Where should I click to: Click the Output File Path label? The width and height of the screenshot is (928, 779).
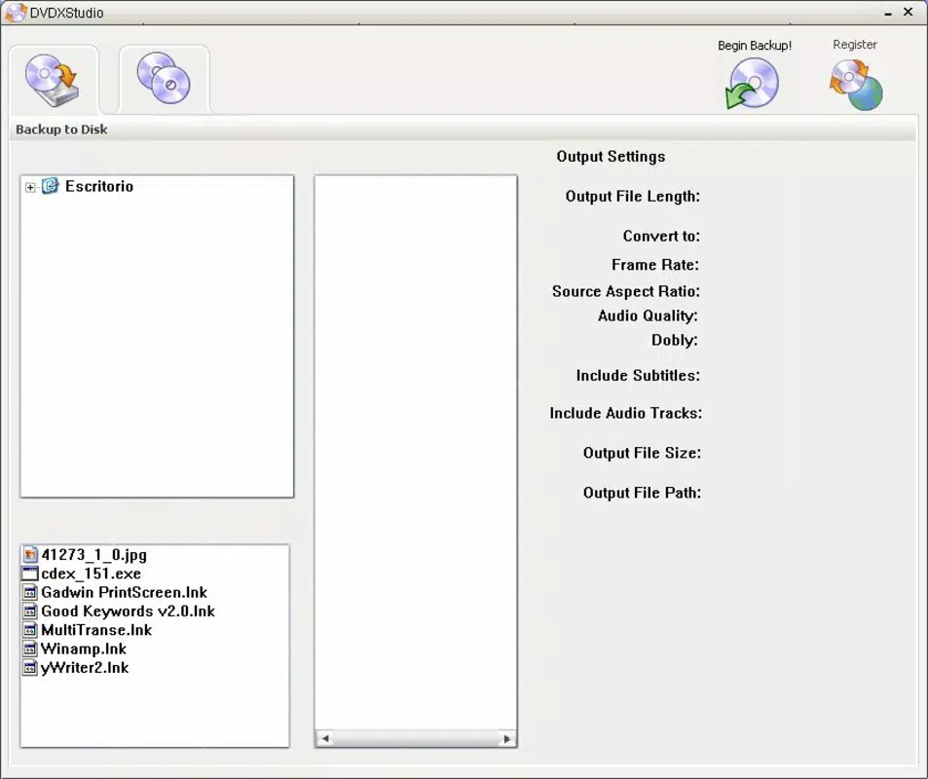pos(642,493)
